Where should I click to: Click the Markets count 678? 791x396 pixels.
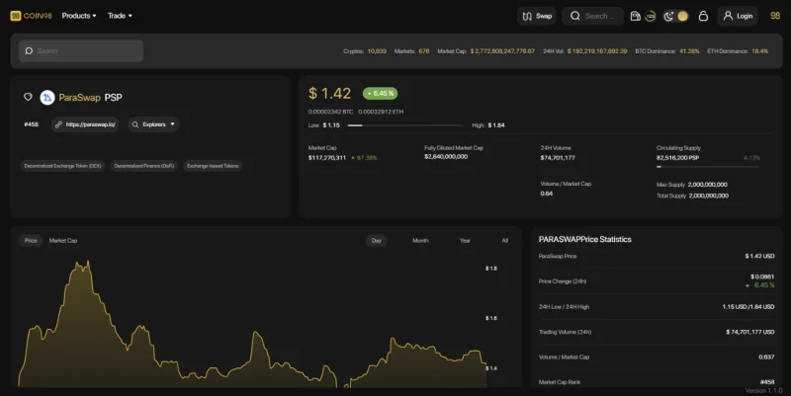pyautogui.click(x=424, y=51)
